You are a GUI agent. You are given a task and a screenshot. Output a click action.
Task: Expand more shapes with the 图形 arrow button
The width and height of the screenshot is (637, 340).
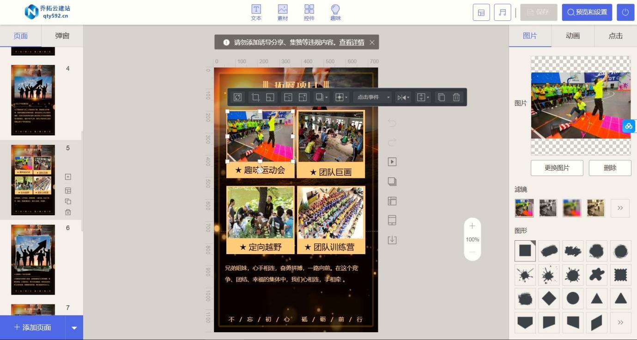point(620,322)
